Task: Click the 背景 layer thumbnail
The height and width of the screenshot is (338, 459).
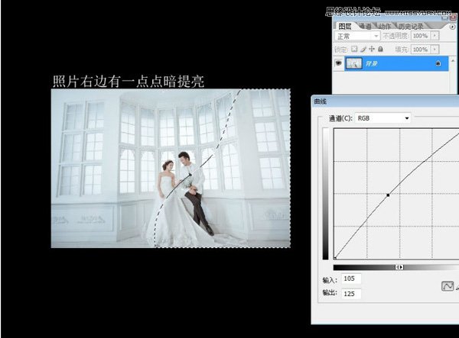Action: tap(353, 63)
